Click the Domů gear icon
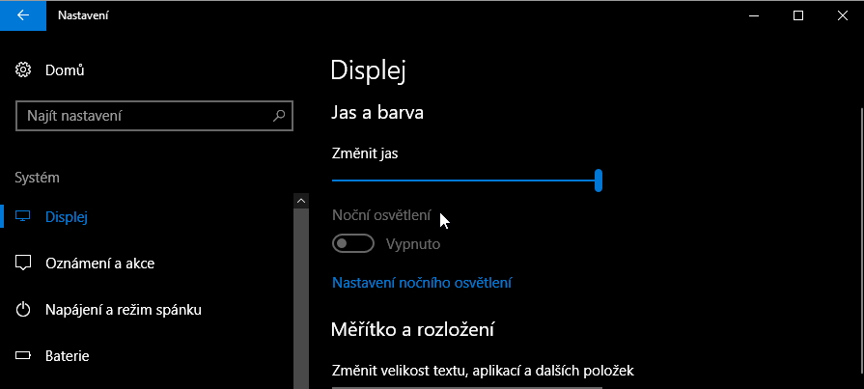The width and height of the screenshot is (864, 389). (x=24, y=70)
